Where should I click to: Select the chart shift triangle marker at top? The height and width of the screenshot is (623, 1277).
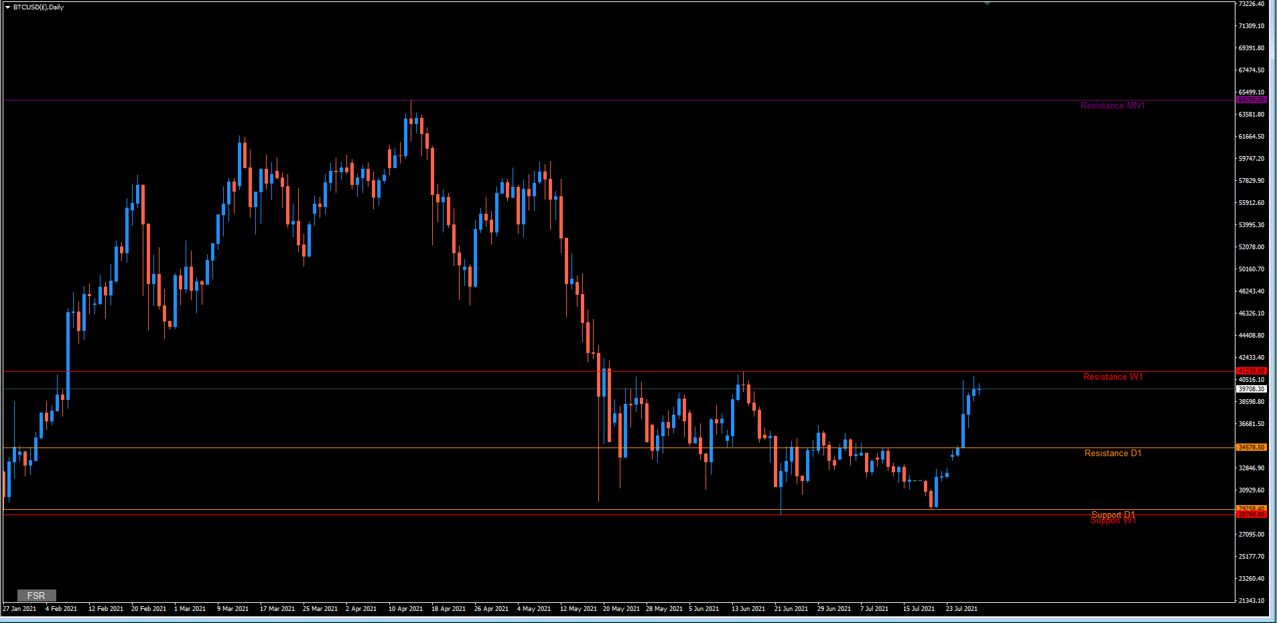(x=987, y=3)
